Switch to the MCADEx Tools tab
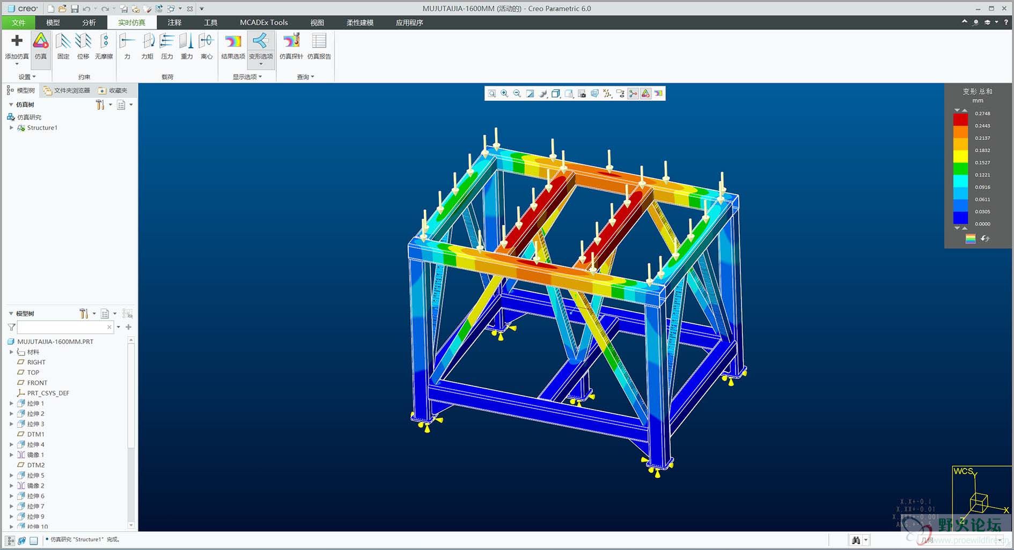Screen dimensions: 1014x550 (x=264, y=23)
